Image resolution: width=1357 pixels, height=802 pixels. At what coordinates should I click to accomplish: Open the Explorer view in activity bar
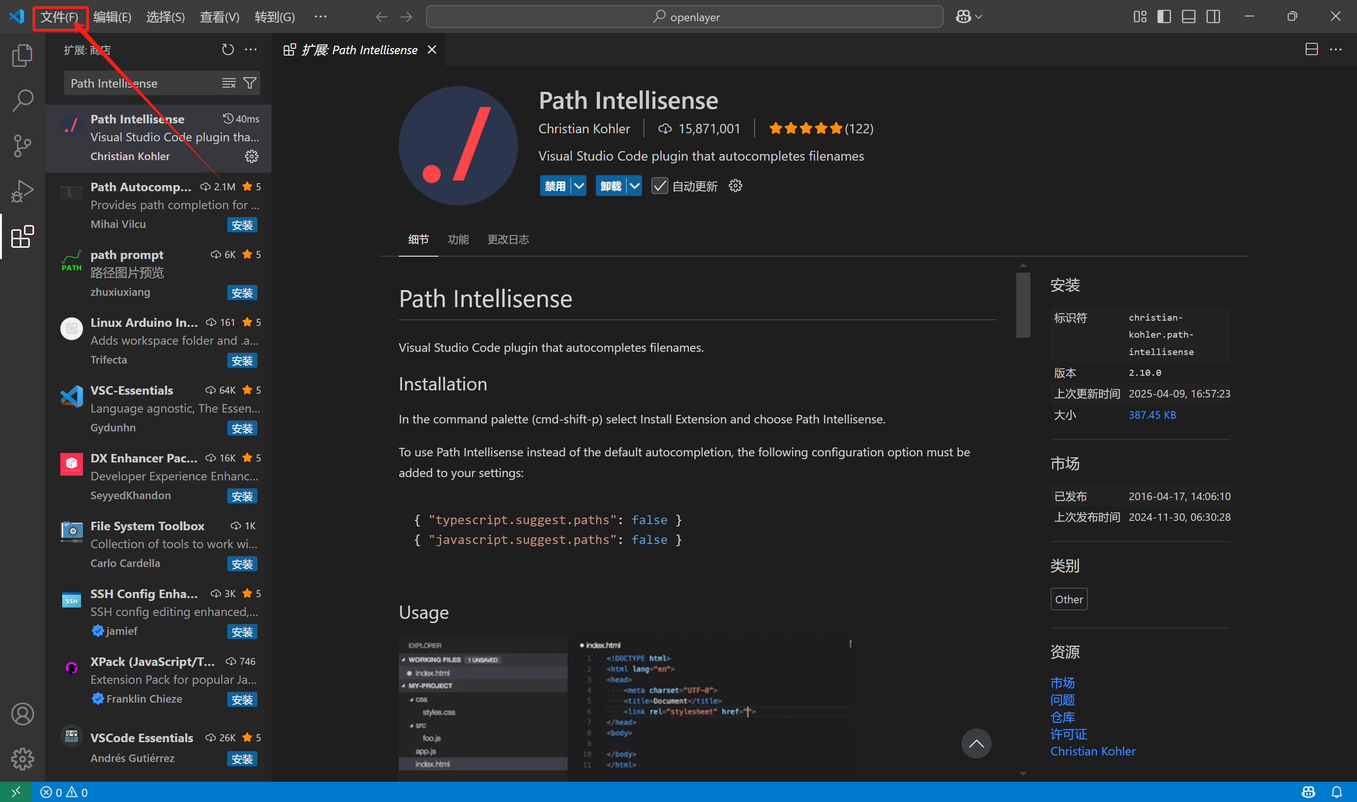click(x=22, y=55)
